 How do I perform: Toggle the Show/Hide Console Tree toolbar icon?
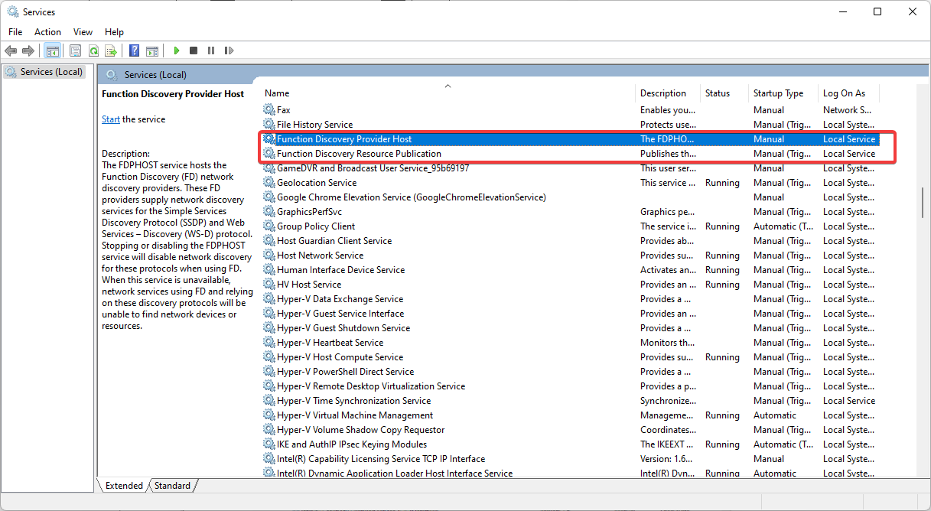point(52,50)
